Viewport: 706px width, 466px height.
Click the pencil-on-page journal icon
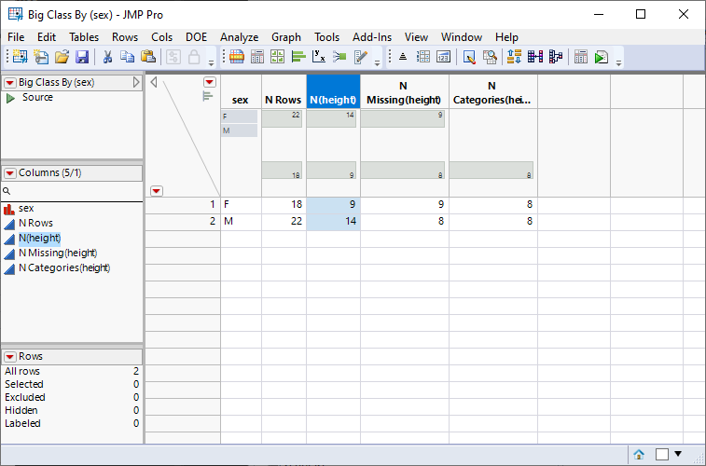[x=361, y=57]
